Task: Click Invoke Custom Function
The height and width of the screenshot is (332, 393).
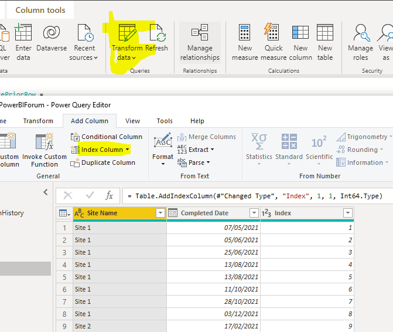Action: 45,150
